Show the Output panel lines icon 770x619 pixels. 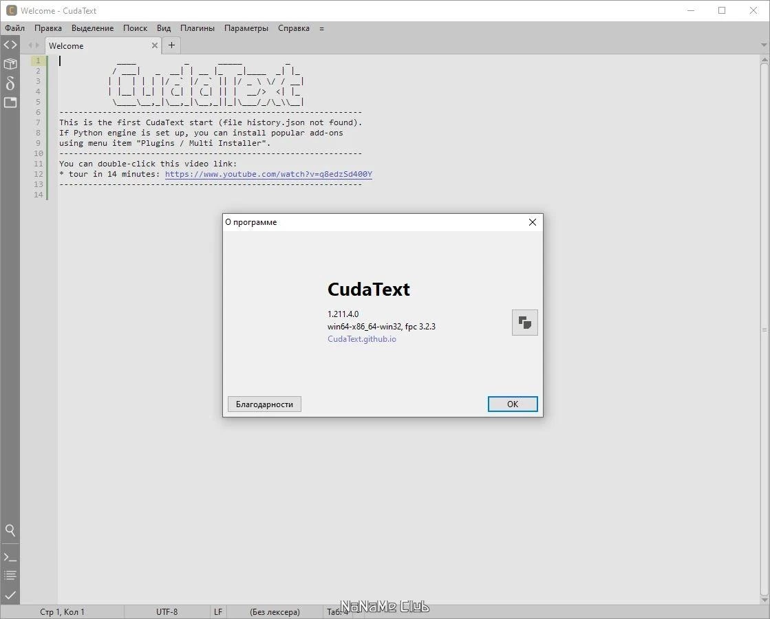pyautogui.click(x=10, y=575)
